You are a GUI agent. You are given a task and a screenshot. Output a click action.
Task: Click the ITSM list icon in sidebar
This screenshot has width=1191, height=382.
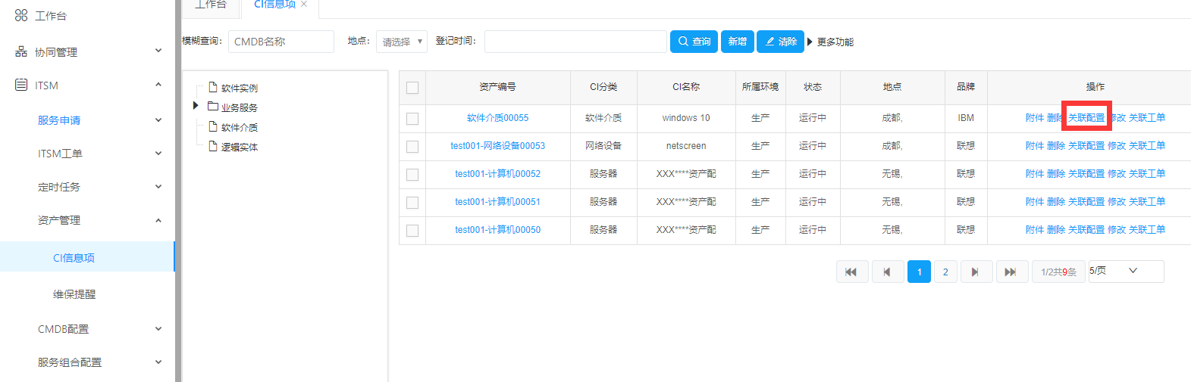coord(21,85)
